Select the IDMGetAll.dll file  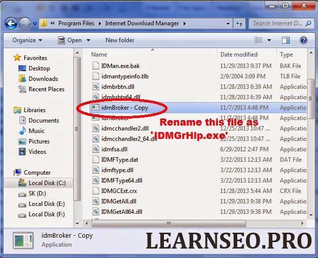pyautogui.click(x=199, y=201)
